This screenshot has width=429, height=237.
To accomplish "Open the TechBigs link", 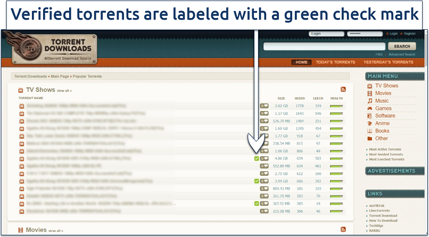I will tap(376, 225).
